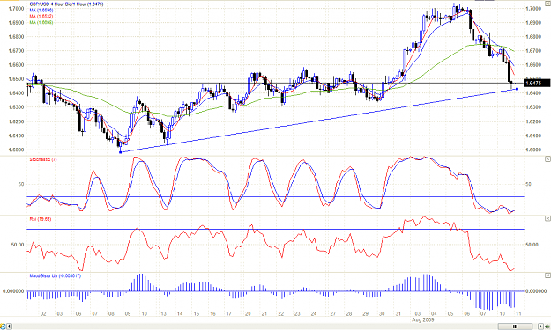The height and width of the screenshot is (330, 551).
Task: Click the green arrow icon beside the scrollbar
Action: point(547,326)
